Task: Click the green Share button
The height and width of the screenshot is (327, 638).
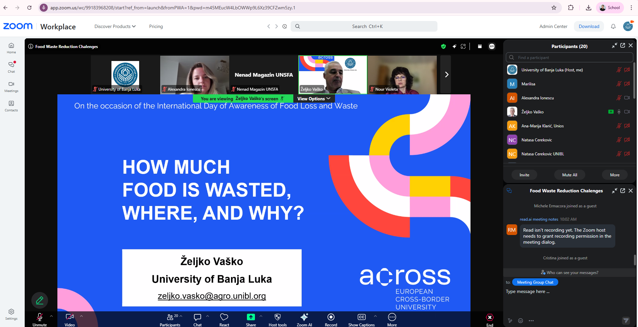Action: (251, 319)
